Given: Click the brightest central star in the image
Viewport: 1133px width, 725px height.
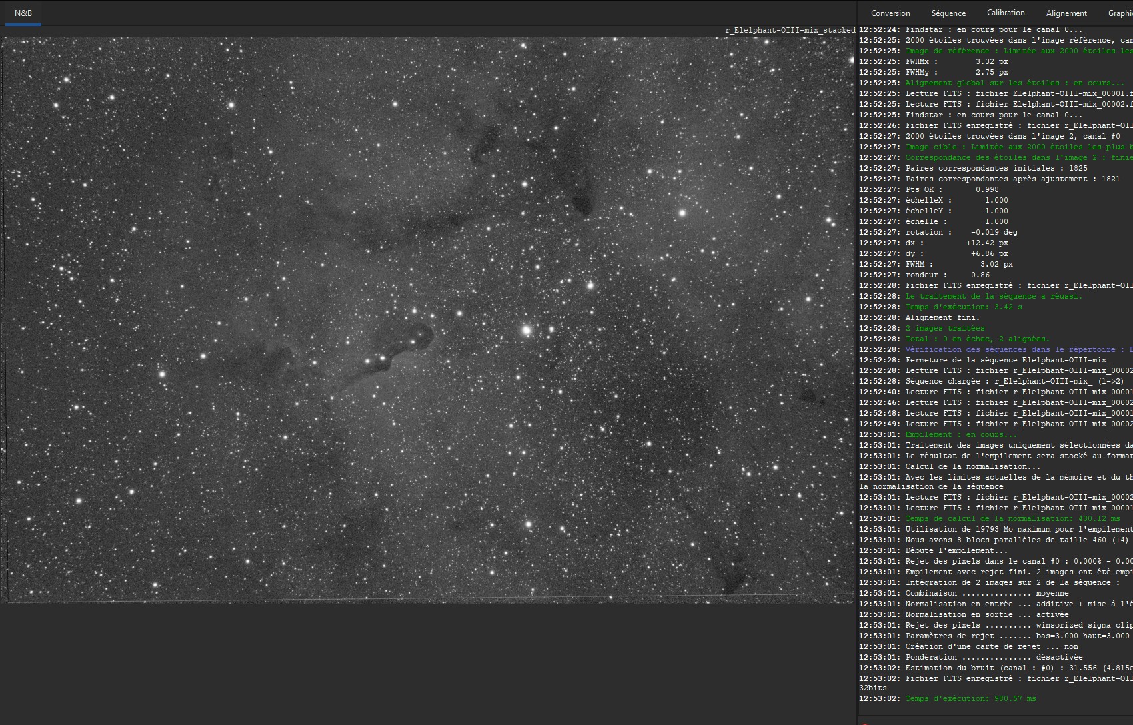Looking at the screenshot, I should click(x=527, y=330).
